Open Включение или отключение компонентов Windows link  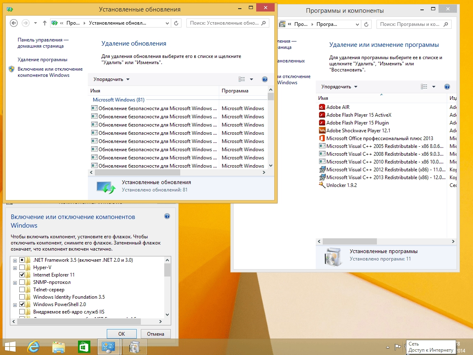coord(50,72)
